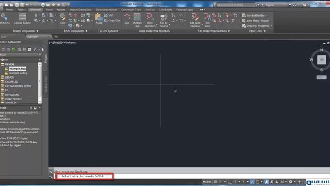Screen dimensions: 330x186
Task: Open Drawing Properties
Action: [256, 26]
